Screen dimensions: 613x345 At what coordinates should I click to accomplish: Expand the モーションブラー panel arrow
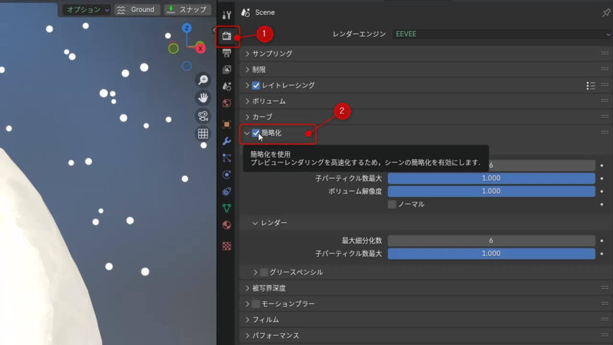[x=247, y=304]
